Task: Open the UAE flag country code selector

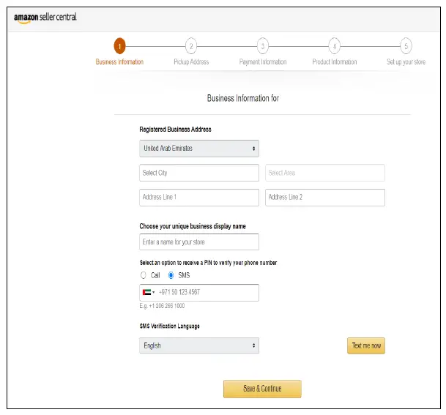Action: pos(149,292)
